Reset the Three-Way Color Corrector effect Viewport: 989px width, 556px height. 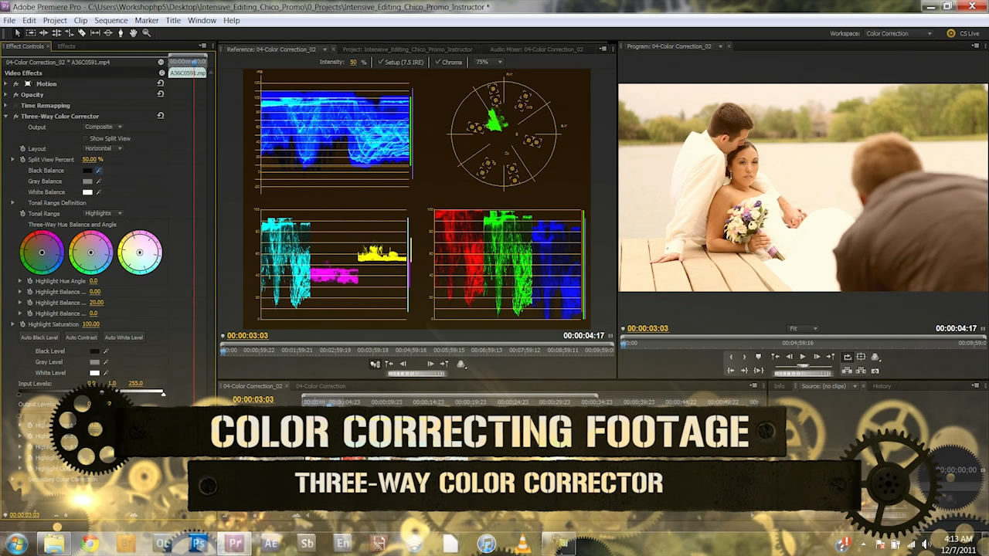click(x=160, y=116)
